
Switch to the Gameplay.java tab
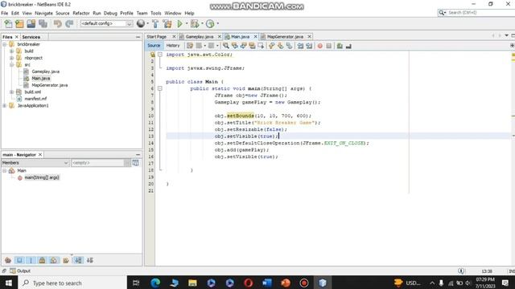click(x=200, y=37)
